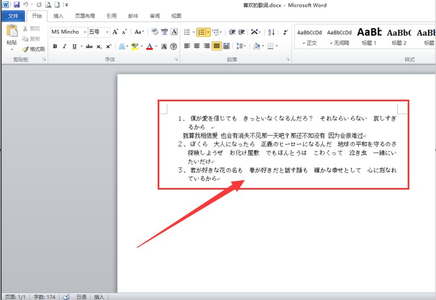The height and width of the screenshot is (300, 436).
Task: Open line and paragraph spacing menu
Action: (x=241, y=46)
